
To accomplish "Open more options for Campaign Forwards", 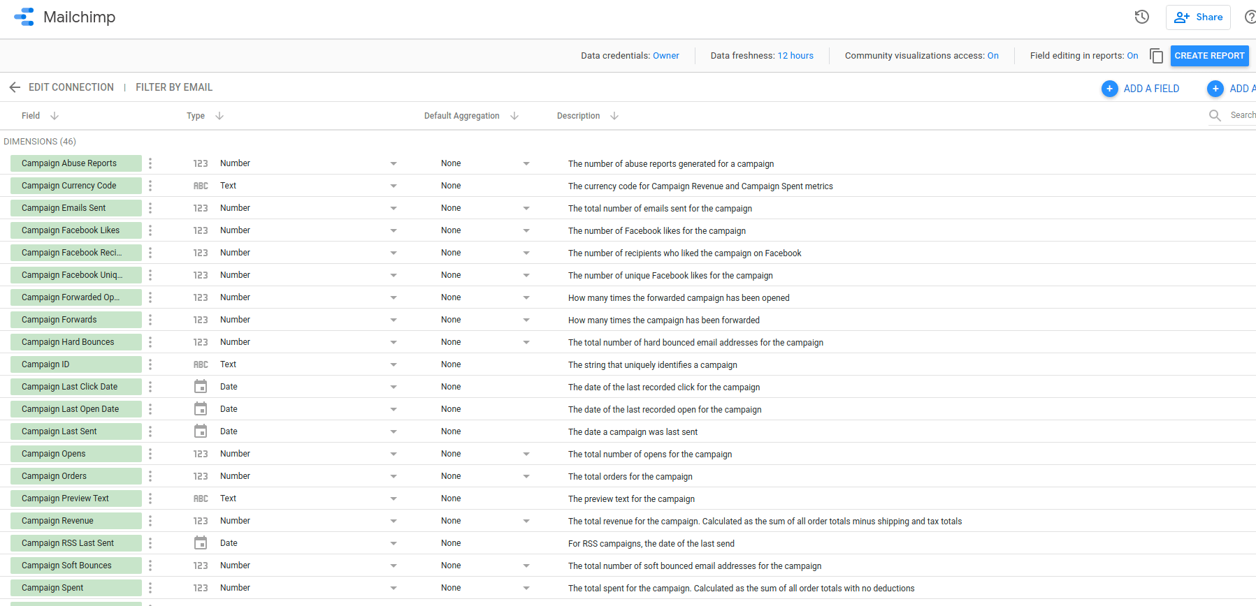I will click(150, 320).
